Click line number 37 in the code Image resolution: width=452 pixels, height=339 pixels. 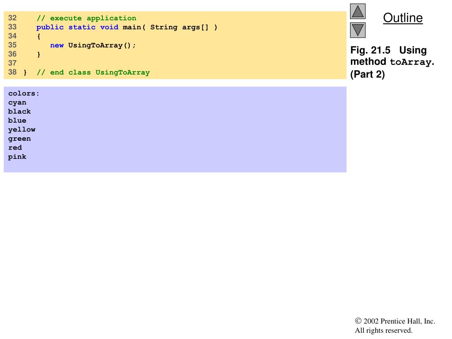[12, 63]
